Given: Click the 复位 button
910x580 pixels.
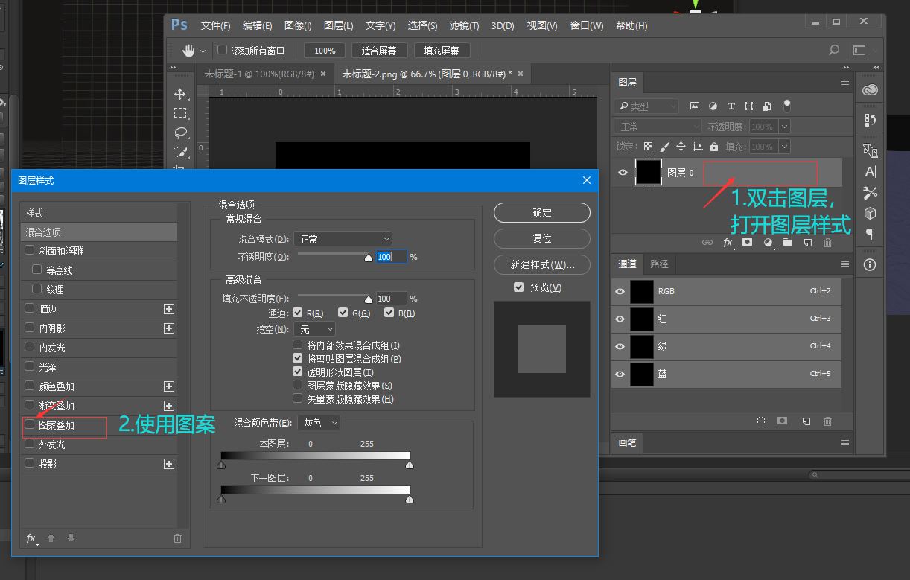Looking at the screenshot, I should (542, 239).
